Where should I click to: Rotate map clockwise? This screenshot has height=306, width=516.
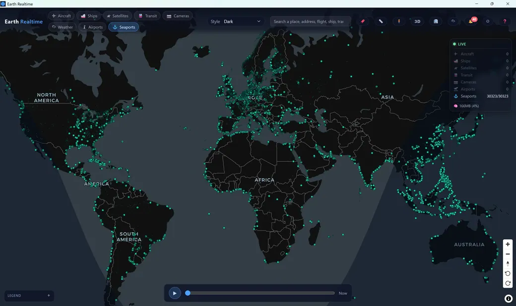[508, 283]
